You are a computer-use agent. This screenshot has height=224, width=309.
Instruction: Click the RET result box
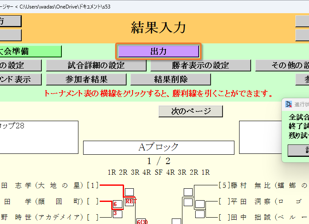[130, 202]
